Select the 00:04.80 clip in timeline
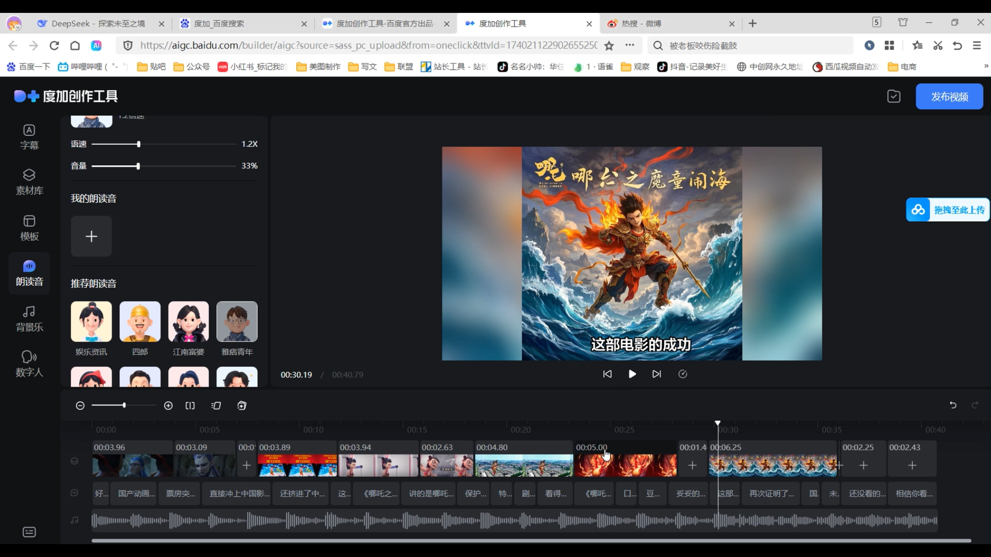 point(523,464)
